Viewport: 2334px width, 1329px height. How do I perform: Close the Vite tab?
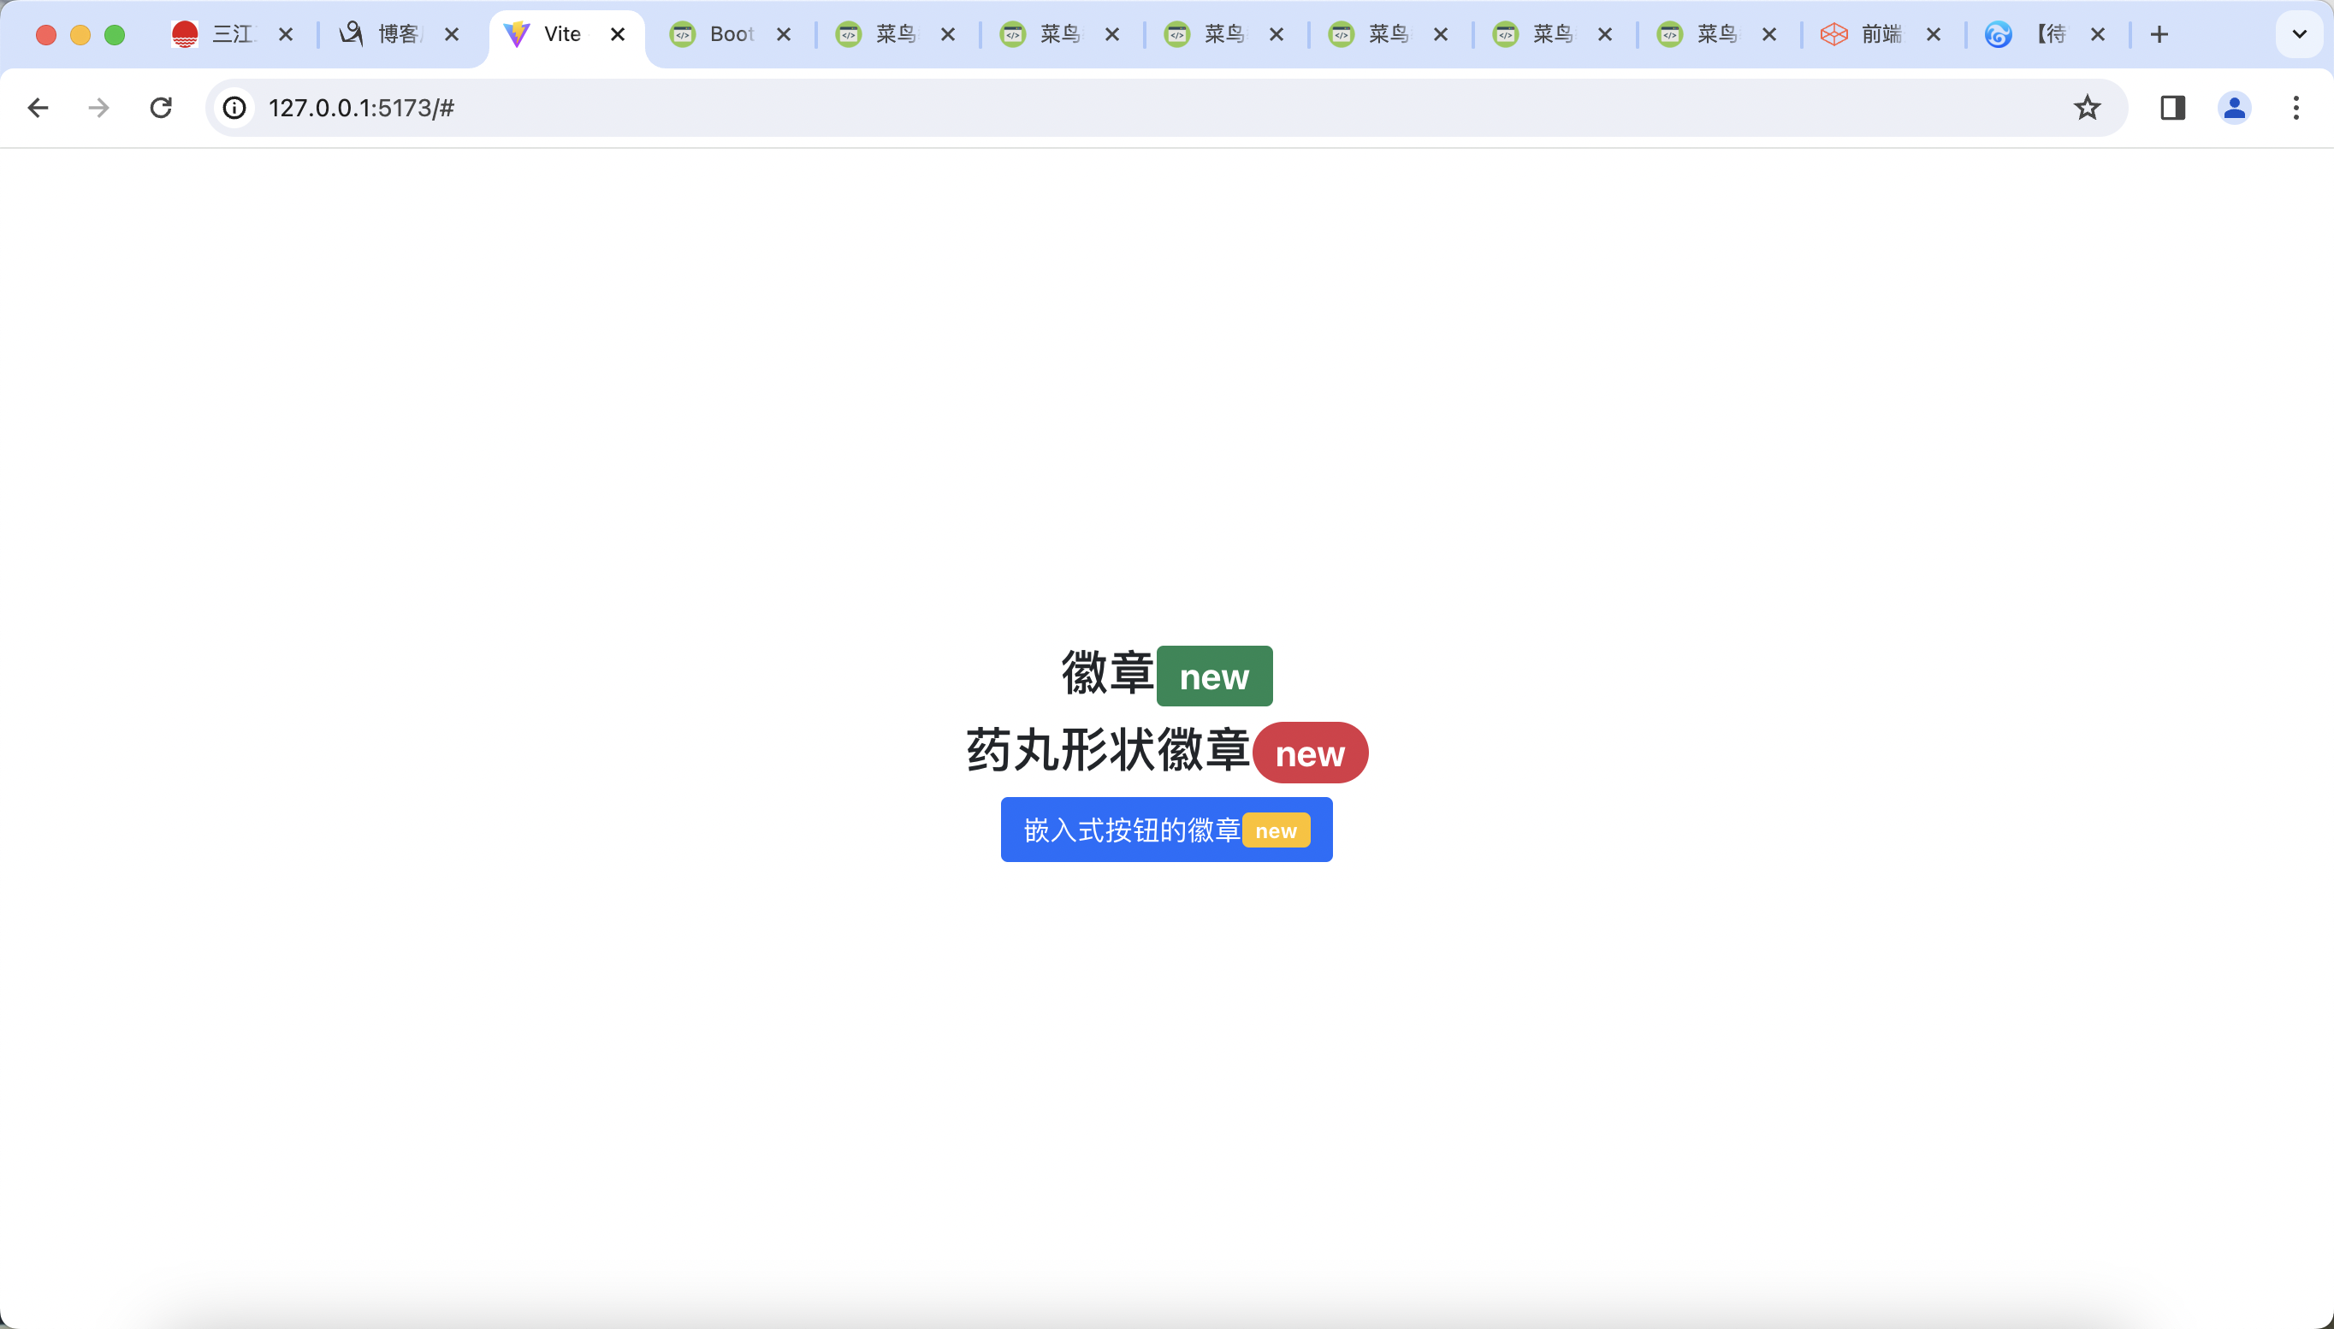click(617, 35)
